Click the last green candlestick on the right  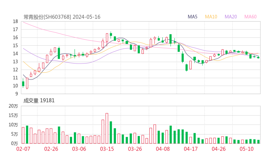point(258,57)
